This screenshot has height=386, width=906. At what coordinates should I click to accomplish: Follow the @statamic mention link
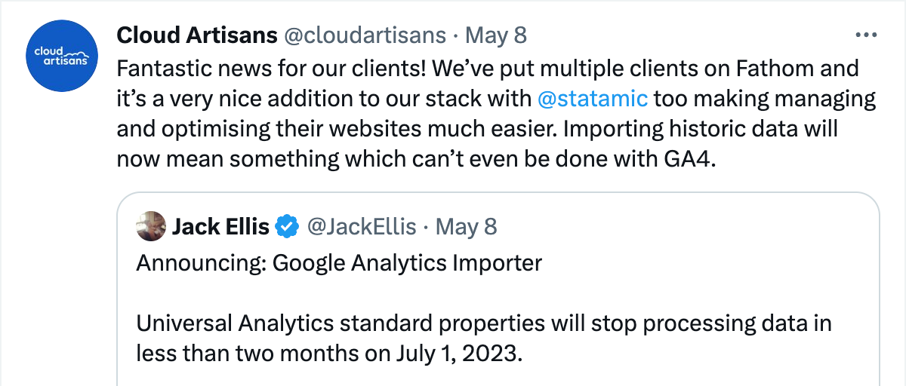pos(592,99)
